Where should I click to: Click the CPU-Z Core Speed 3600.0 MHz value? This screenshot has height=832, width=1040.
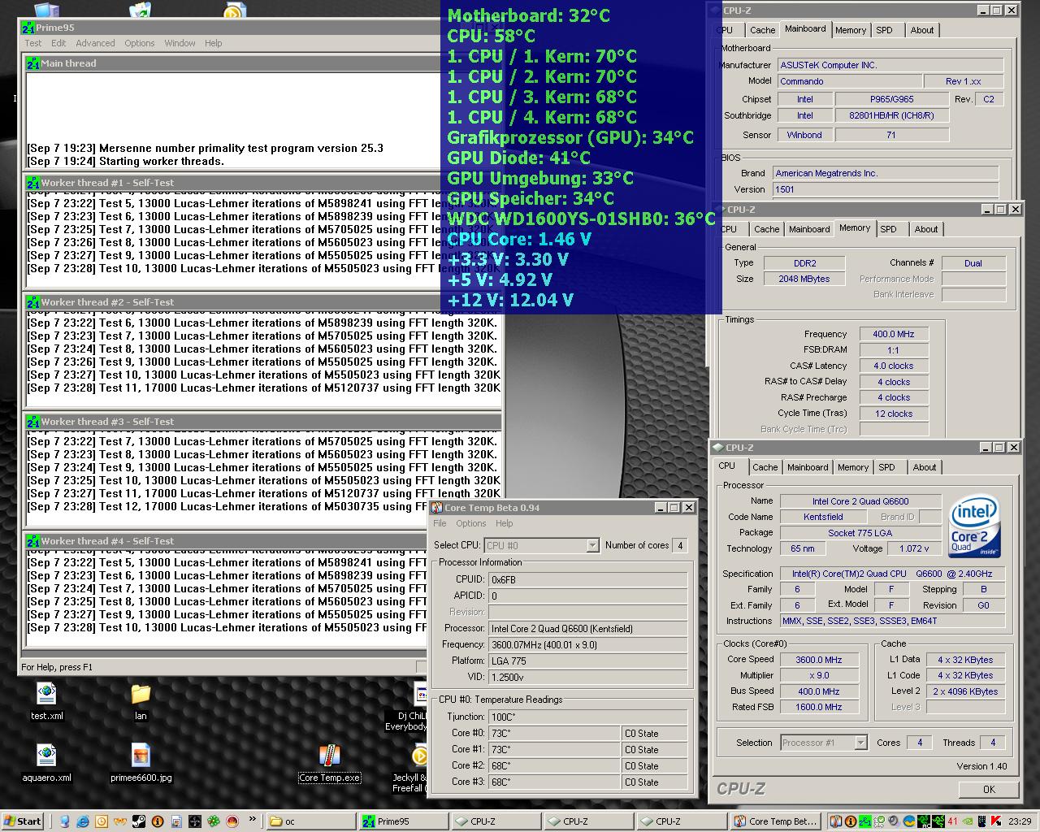tap(818, 660)
